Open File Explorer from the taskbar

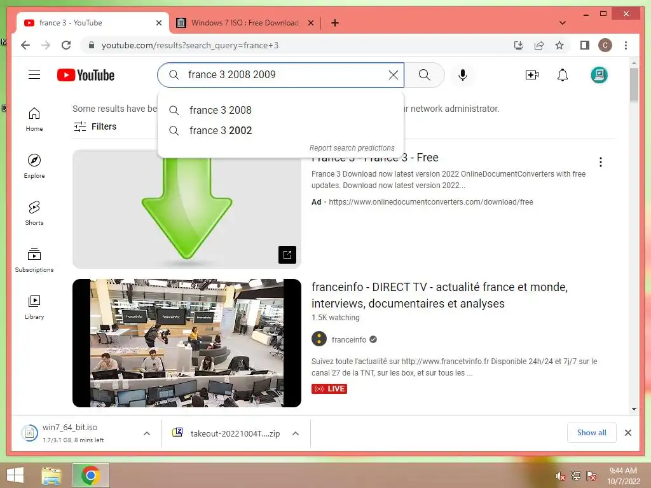click(x=51, y=475)
